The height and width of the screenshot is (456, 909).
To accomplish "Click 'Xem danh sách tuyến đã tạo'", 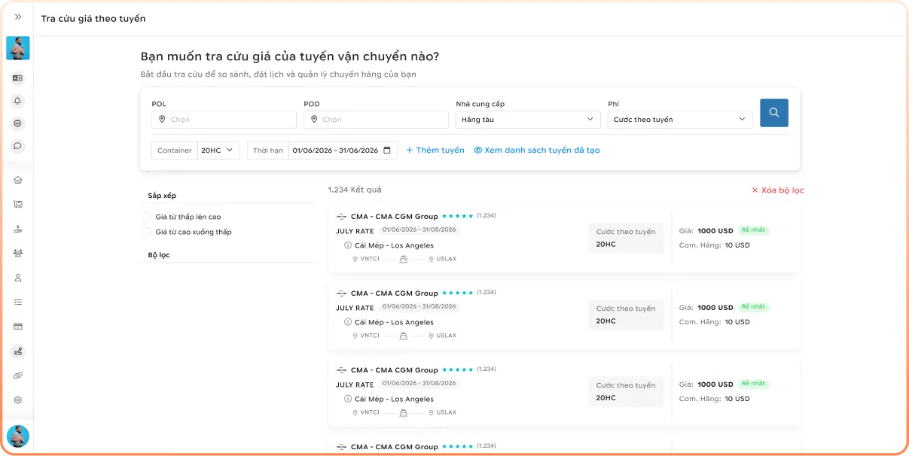I will (x=537, y=150).
